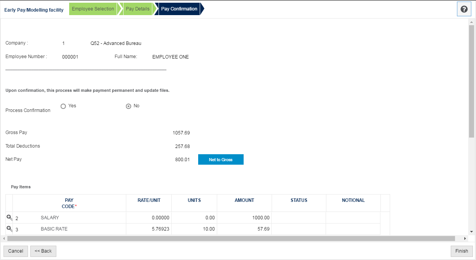Select the BASIC RATE amount cell 57.69
This screenshot has width=476, height=260.
click(263, 229)
